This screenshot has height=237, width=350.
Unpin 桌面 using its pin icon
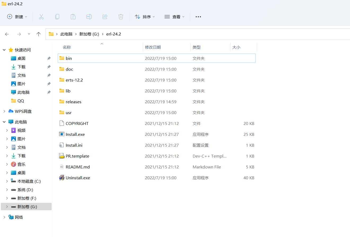[x=49, y=58]
